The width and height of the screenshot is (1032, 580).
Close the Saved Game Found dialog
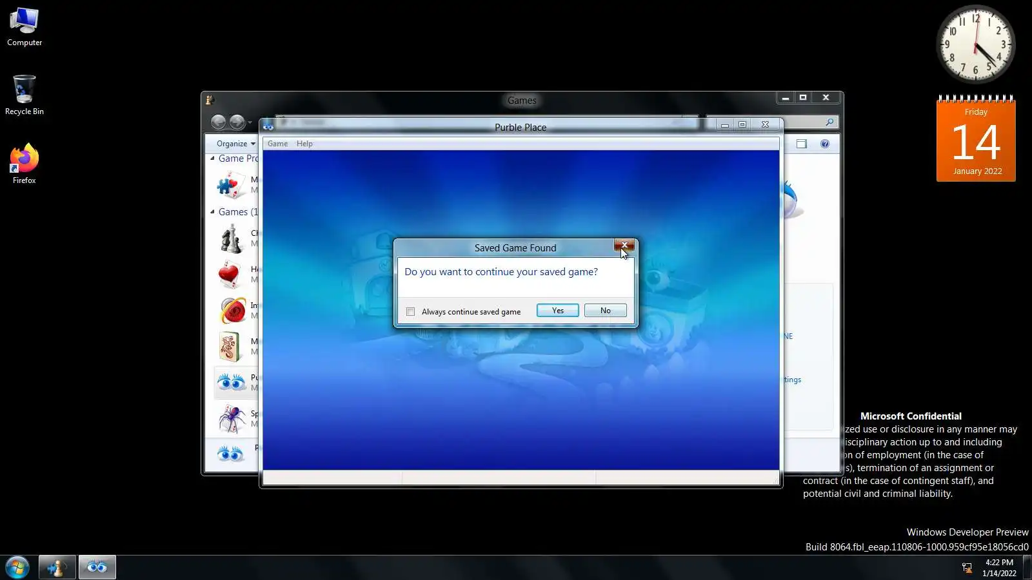coord(624,246)
